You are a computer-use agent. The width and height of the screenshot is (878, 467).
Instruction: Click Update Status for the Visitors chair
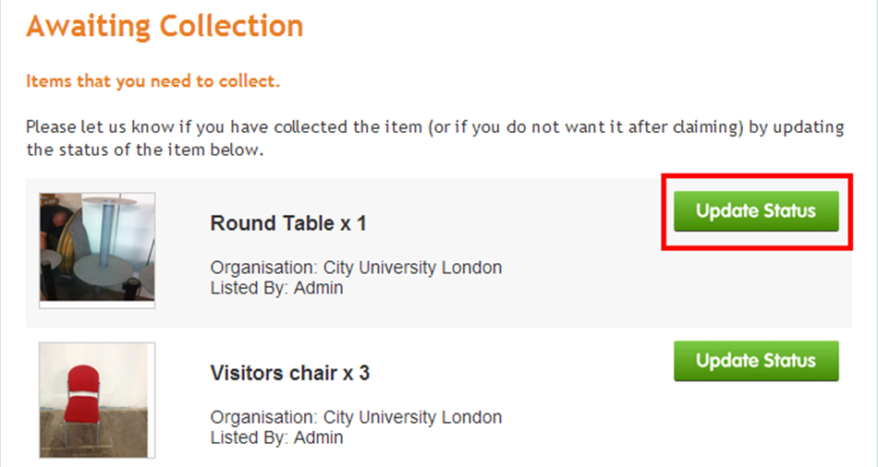(756, 361)
